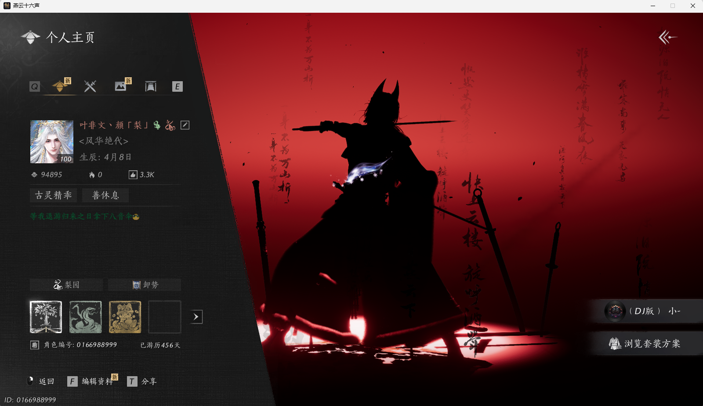Expand badges with the right arrow
703x406 pixels.
(196, 317)
